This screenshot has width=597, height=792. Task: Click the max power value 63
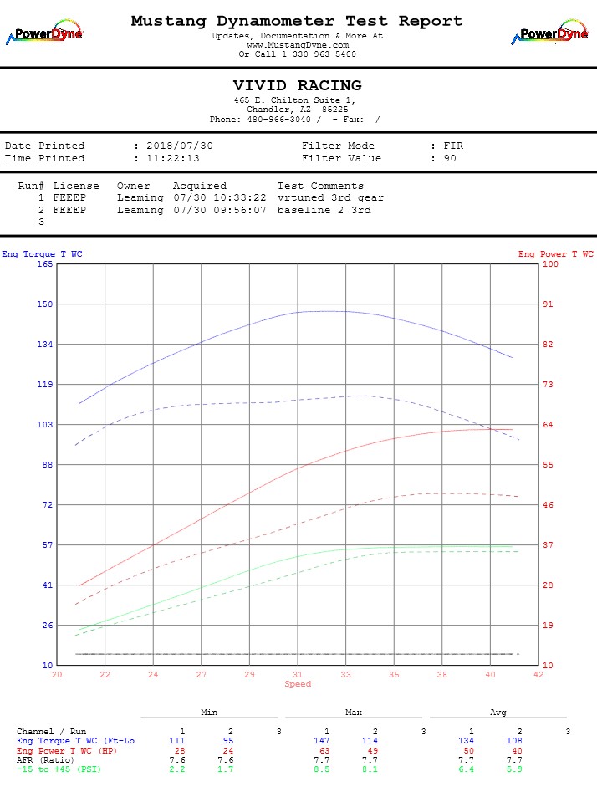pos(324,750)
